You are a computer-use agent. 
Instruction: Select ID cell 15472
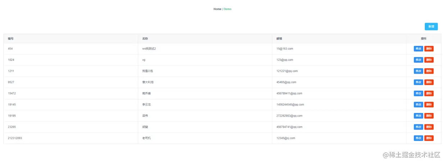tap(71, 93)
